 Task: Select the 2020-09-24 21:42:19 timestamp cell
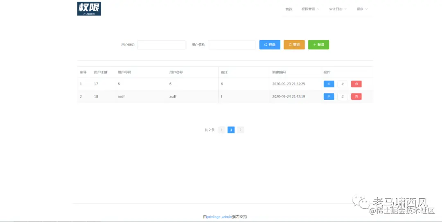(x=289, y=96)
